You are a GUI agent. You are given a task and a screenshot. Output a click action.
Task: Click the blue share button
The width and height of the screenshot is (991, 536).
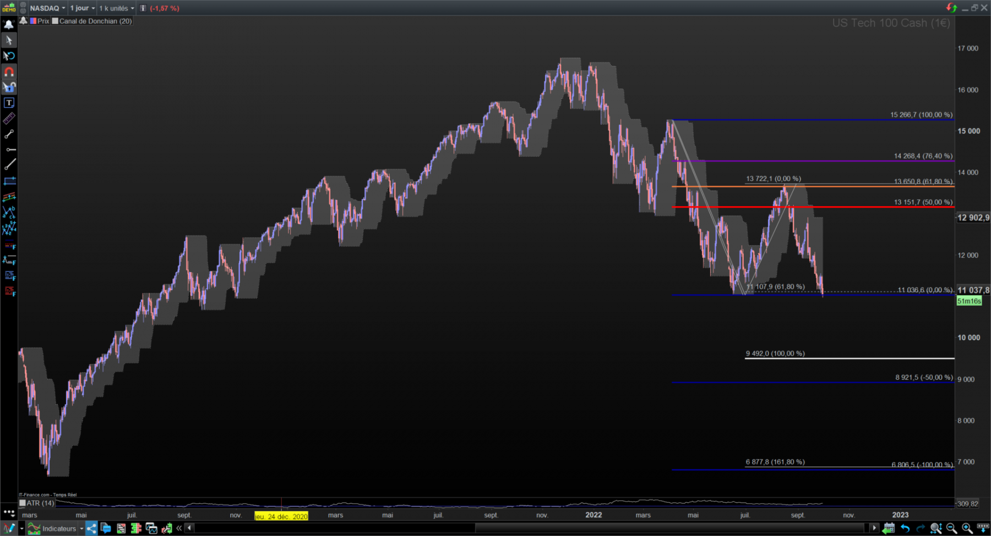pyautogui.click(x=91, y=528)
